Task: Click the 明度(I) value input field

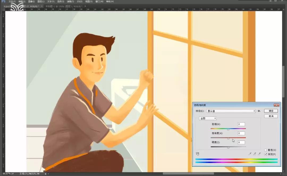Action: coord(241,142)
